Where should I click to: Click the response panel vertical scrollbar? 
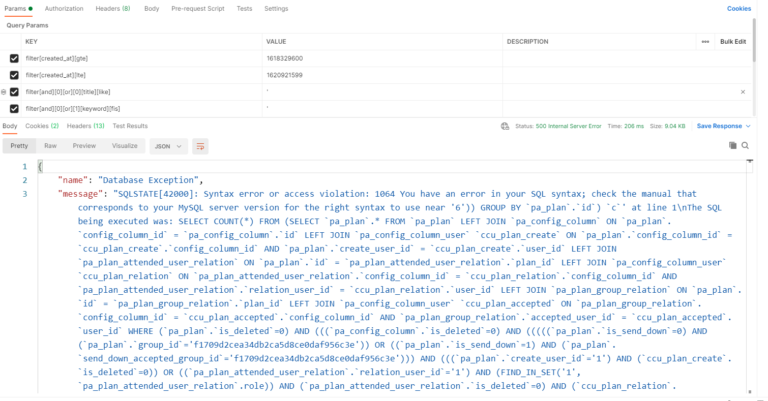(749, 274)
